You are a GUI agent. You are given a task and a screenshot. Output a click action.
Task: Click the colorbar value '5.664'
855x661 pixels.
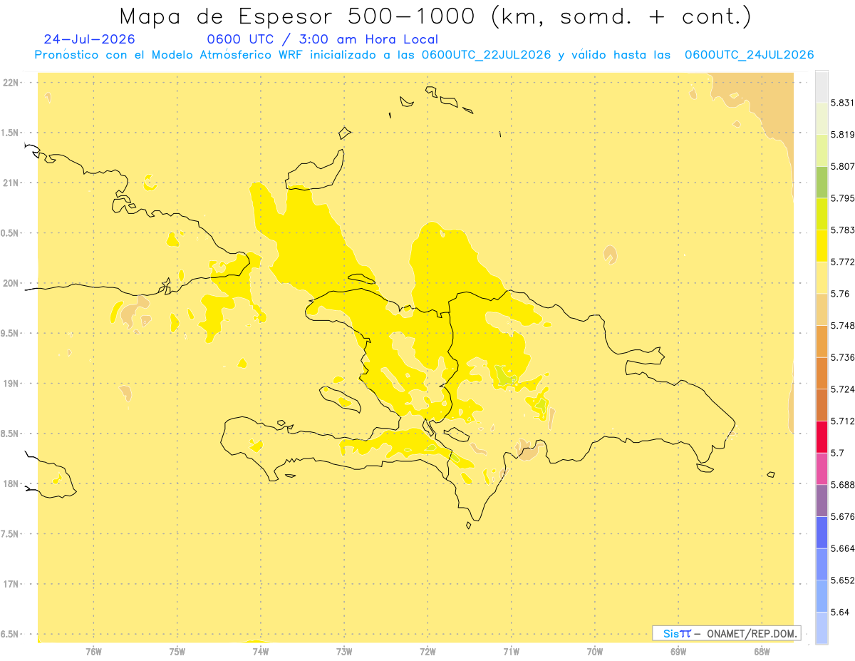[843, 548]
